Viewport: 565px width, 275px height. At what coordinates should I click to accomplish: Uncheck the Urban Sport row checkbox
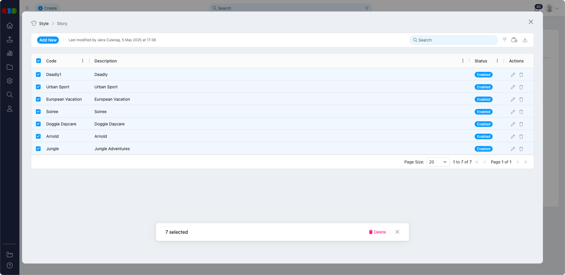pyautogui.click(x=38, y=87)
